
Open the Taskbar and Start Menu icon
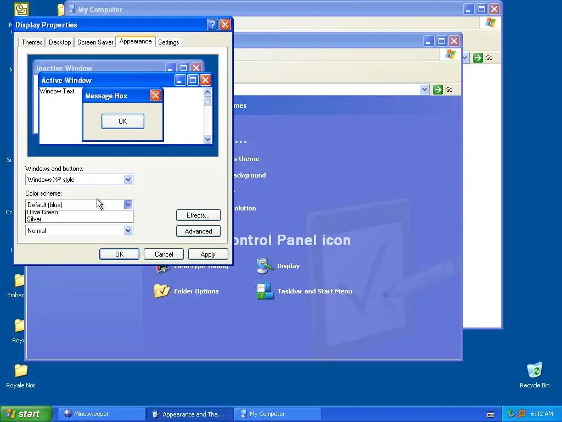(265, 291)
